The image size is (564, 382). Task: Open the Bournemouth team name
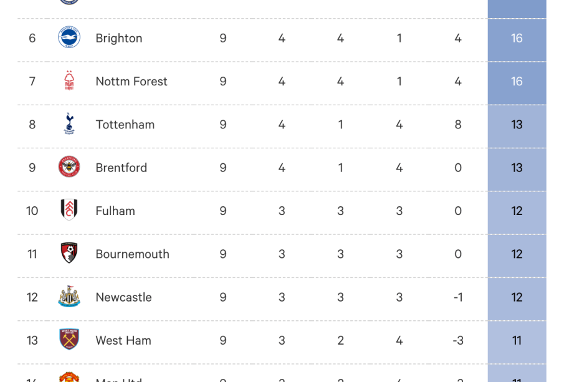click(132, 254)
